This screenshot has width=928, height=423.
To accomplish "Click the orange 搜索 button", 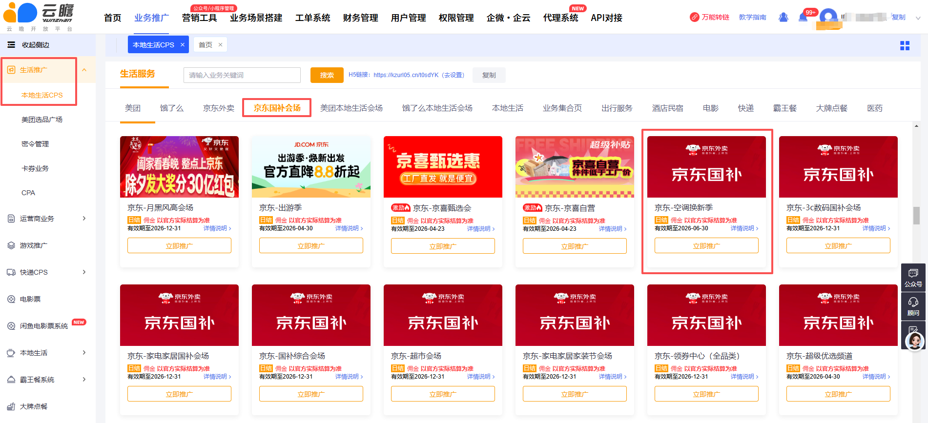I will pyautogui.click(x=327, y=75).
